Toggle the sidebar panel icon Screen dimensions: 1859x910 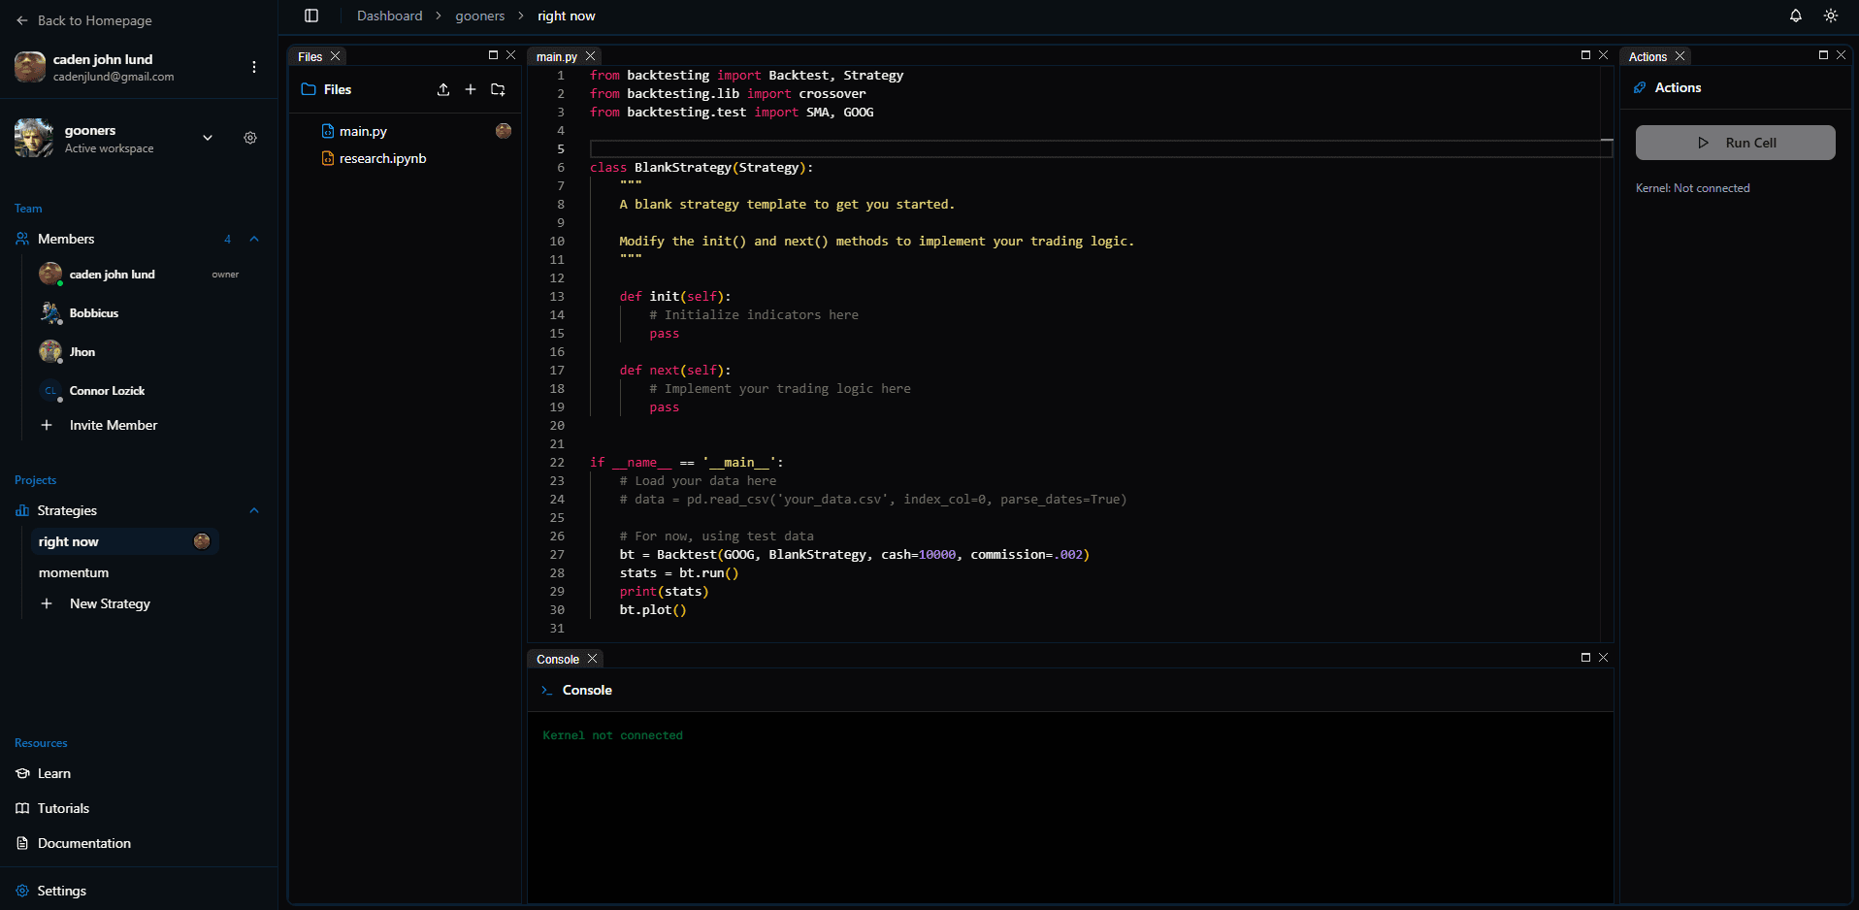(x=311, y=16)
